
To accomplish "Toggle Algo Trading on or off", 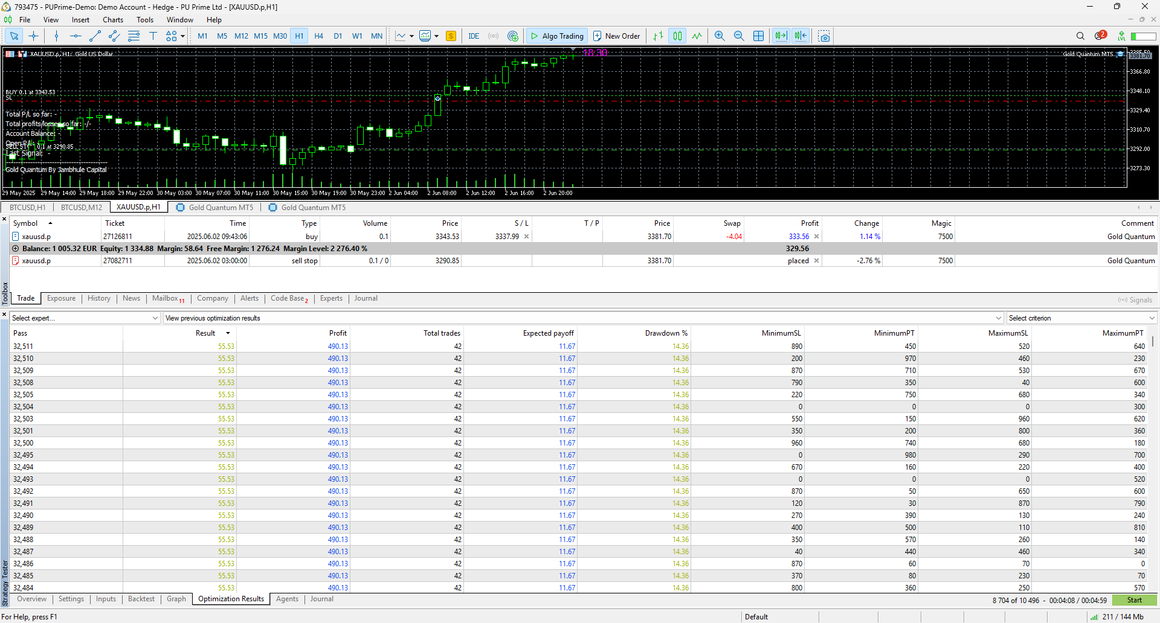I will 556,36.
